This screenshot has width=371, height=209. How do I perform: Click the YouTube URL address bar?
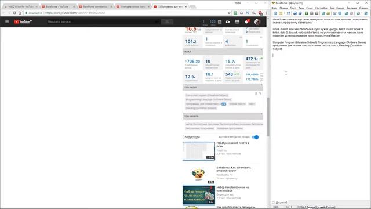click(x=125, y=13)
